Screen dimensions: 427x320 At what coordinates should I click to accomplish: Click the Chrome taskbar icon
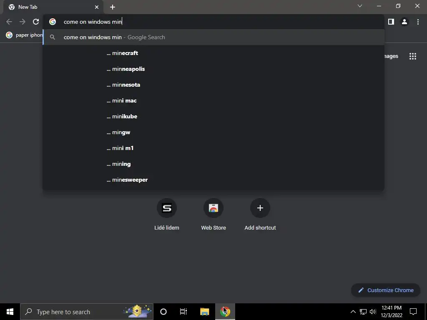(225, 312)
